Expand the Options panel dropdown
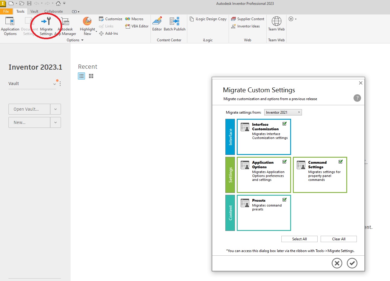 75,40
